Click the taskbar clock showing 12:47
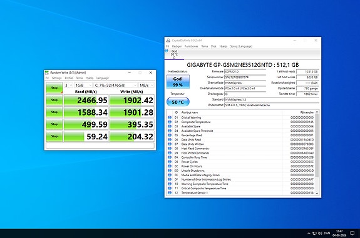The image size is (360, 238). (x=339, y=233)
